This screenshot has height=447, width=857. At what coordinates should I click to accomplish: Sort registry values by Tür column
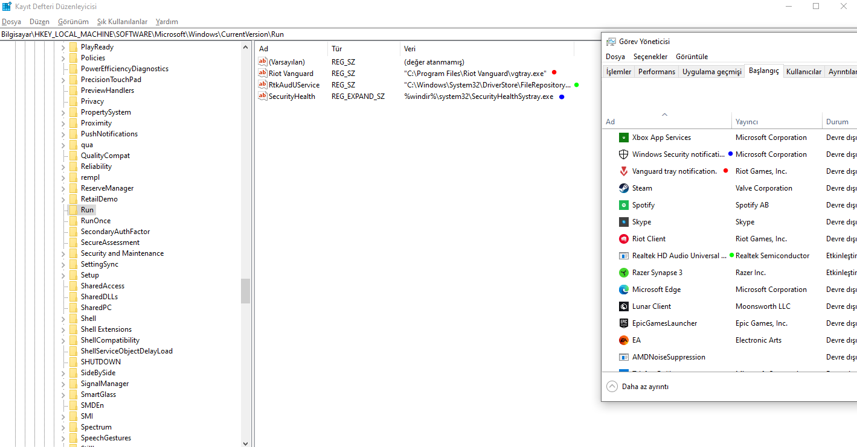pos(364,49)
